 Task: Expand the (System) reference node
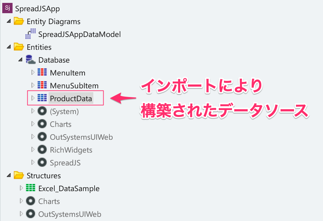pos(32,111)
